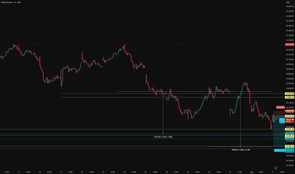Screen dimensions: 295x174
Task: Select the cyan 24,504.15 price label
Action: (x=290, y=134)
